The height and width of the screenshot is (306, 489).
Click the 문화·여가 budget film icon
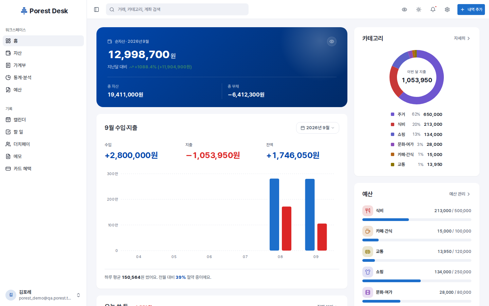tap(368, 292)
